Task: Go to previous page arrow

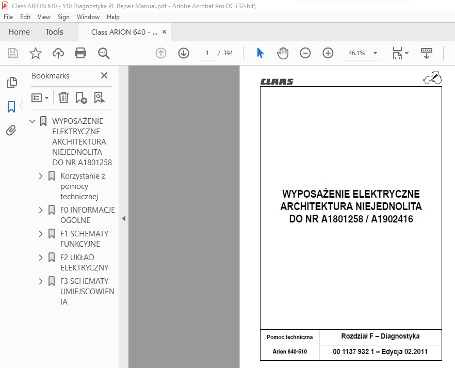Action: tap(161, 53)
